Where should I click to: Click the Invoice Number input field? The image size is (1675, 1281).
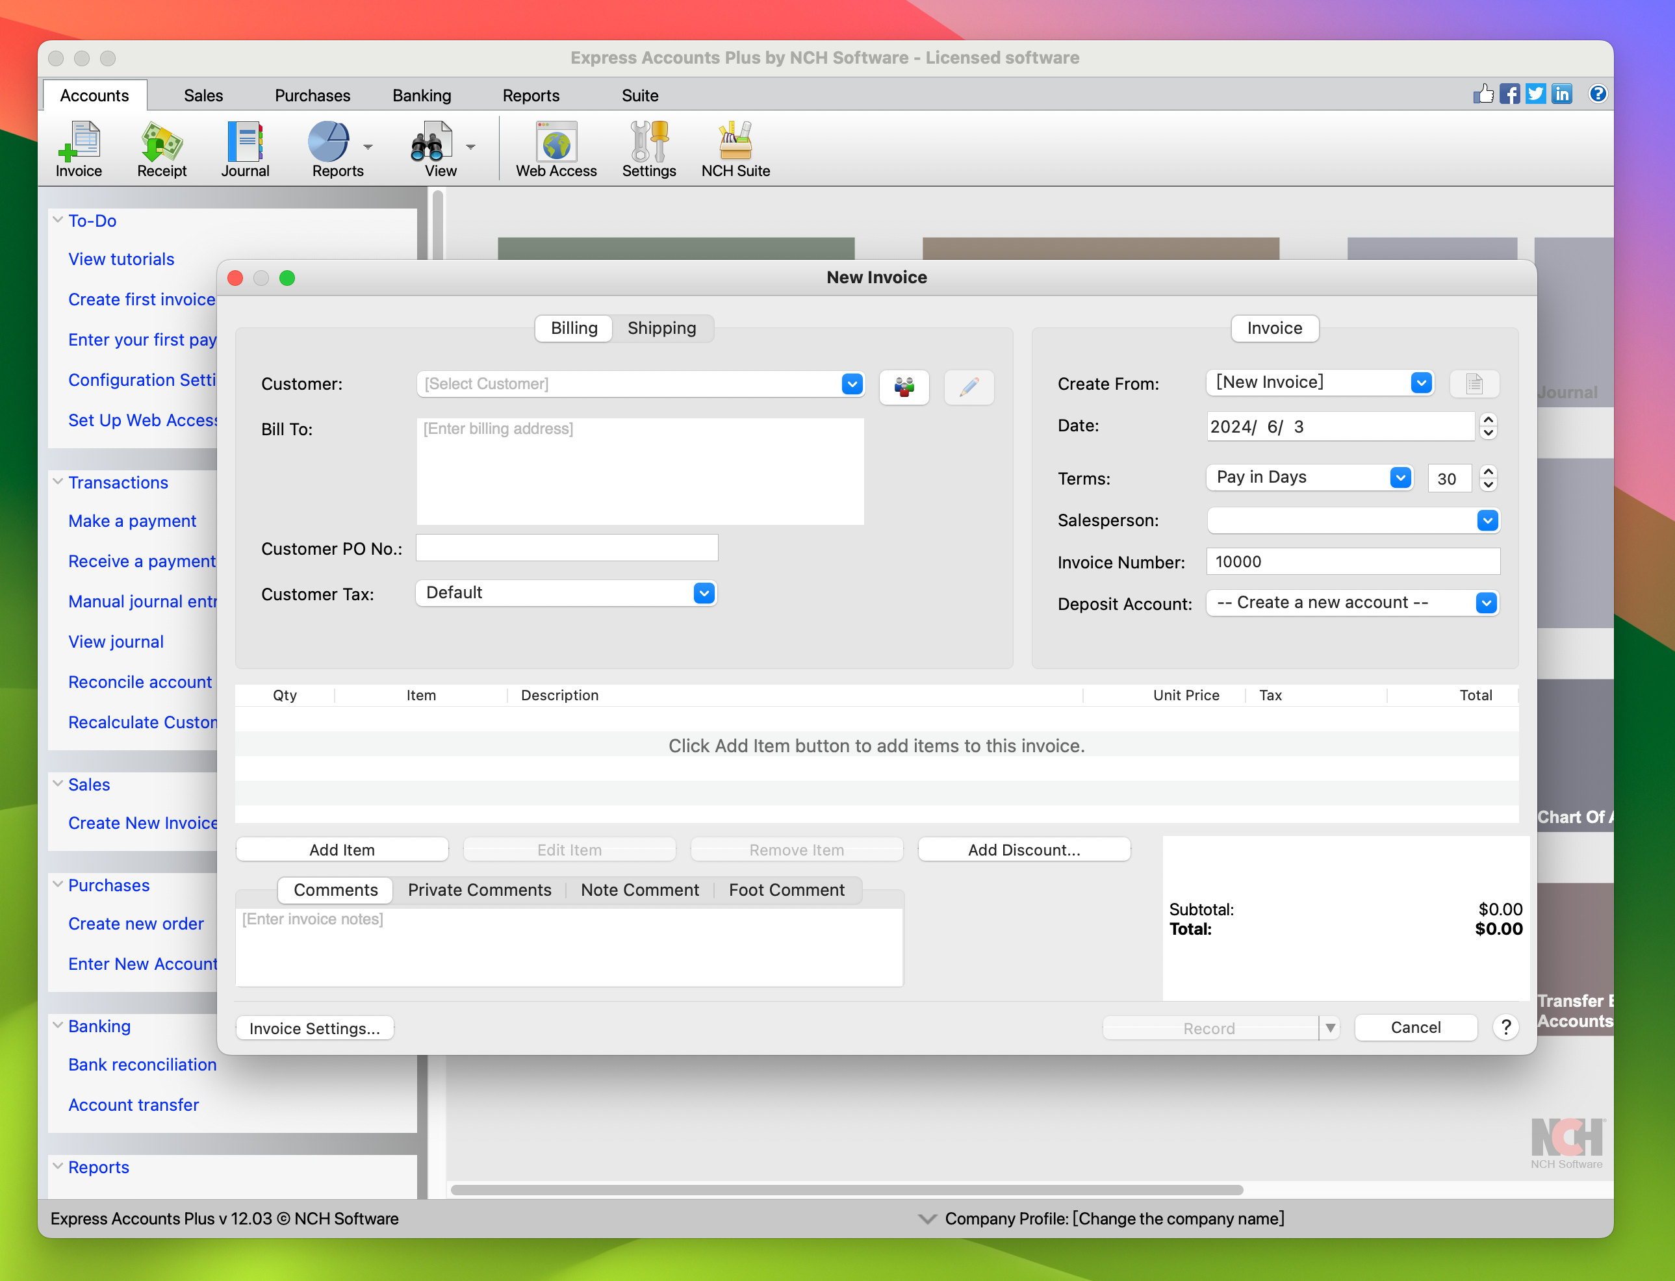pos(1351,561)
